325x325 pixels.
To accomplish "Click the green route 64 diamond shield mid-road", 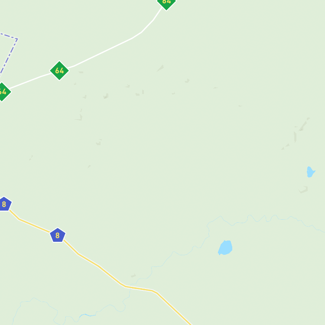I will [59, 71].
